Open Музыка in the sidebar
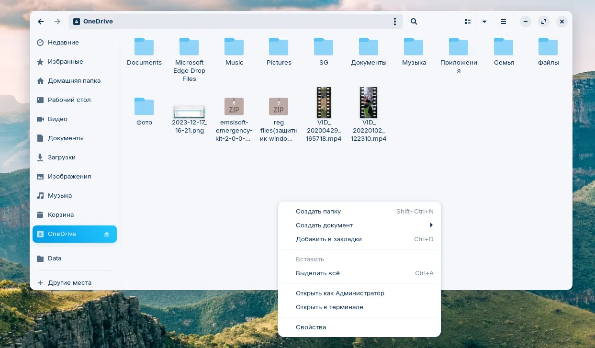The width and height of the screenshot is (595, 348). point(75,196)
